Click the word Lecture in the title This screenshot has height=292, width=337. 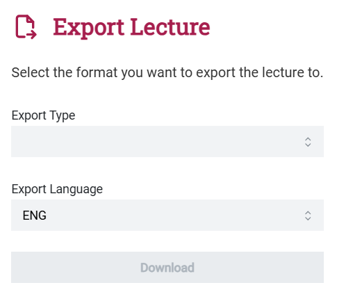pos(170,27)
